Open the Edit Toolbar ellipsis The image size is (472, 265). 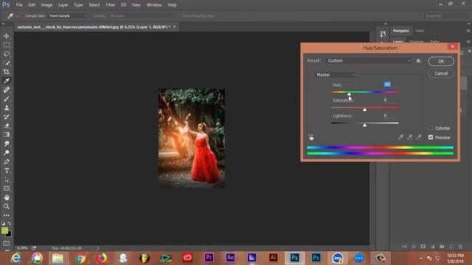point(7,216)
